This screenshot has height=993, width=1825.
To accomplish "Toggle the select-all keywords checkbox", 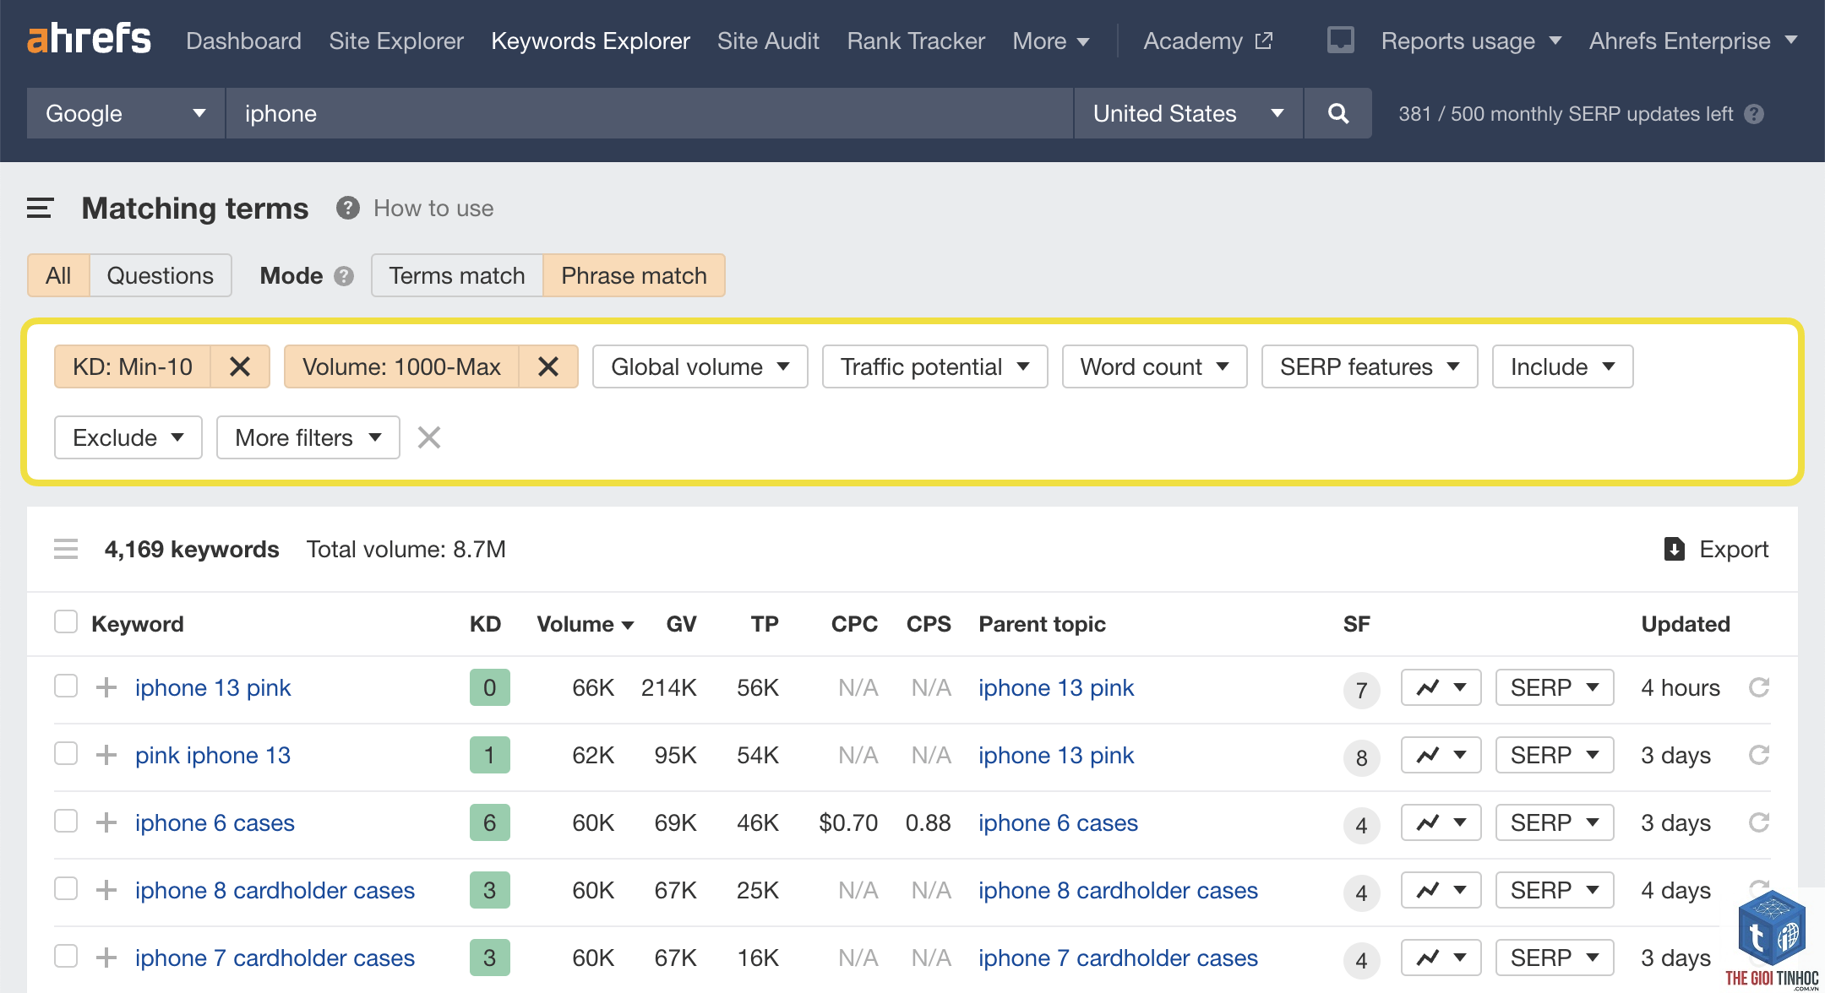I will [66, 622].
